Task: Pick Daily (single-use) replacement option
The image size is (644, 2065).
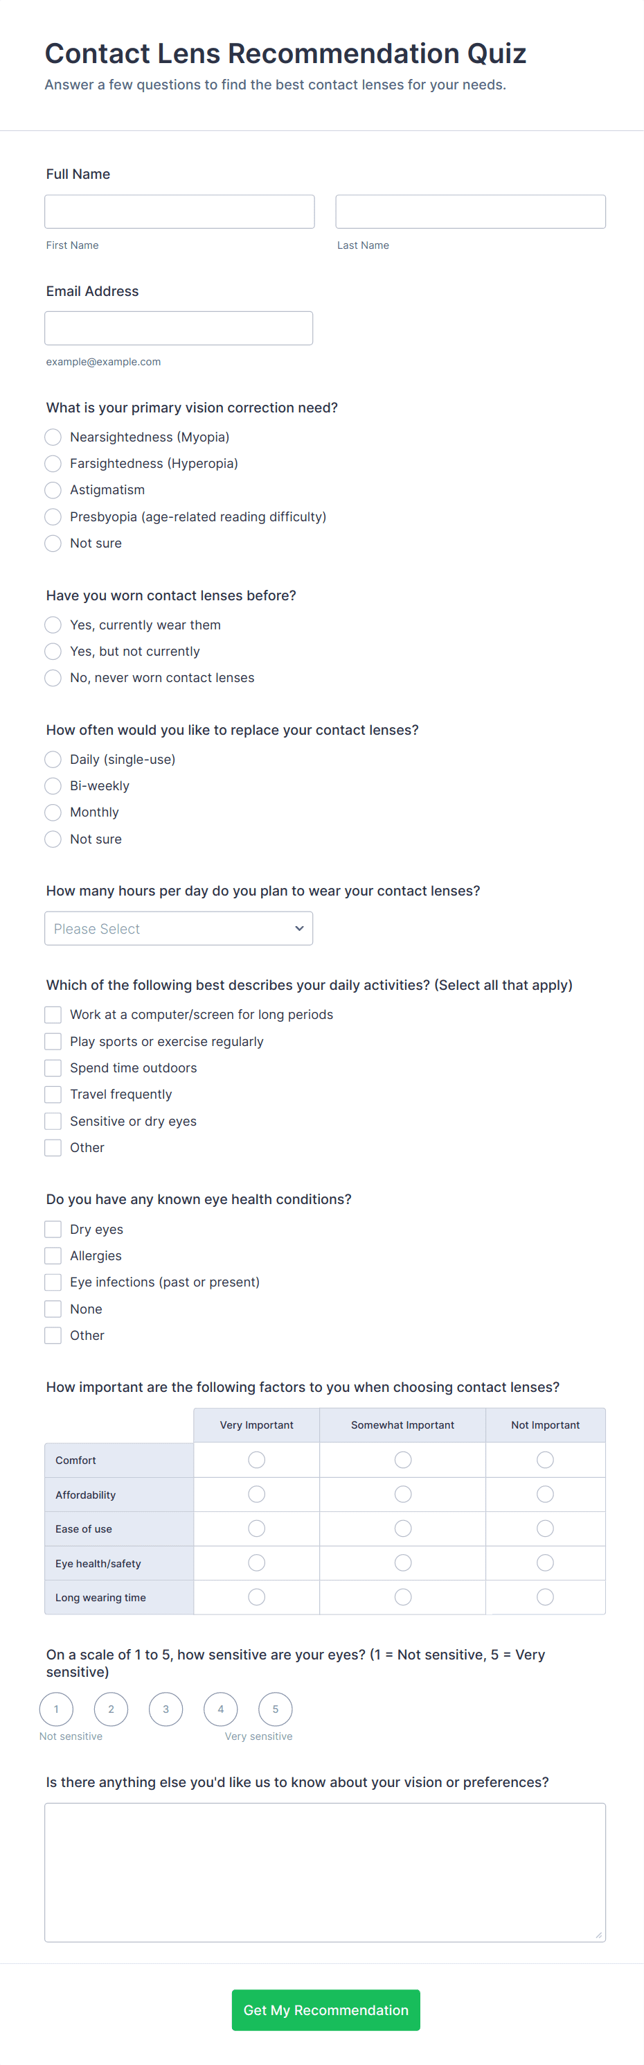Action: tap(53, 759)
